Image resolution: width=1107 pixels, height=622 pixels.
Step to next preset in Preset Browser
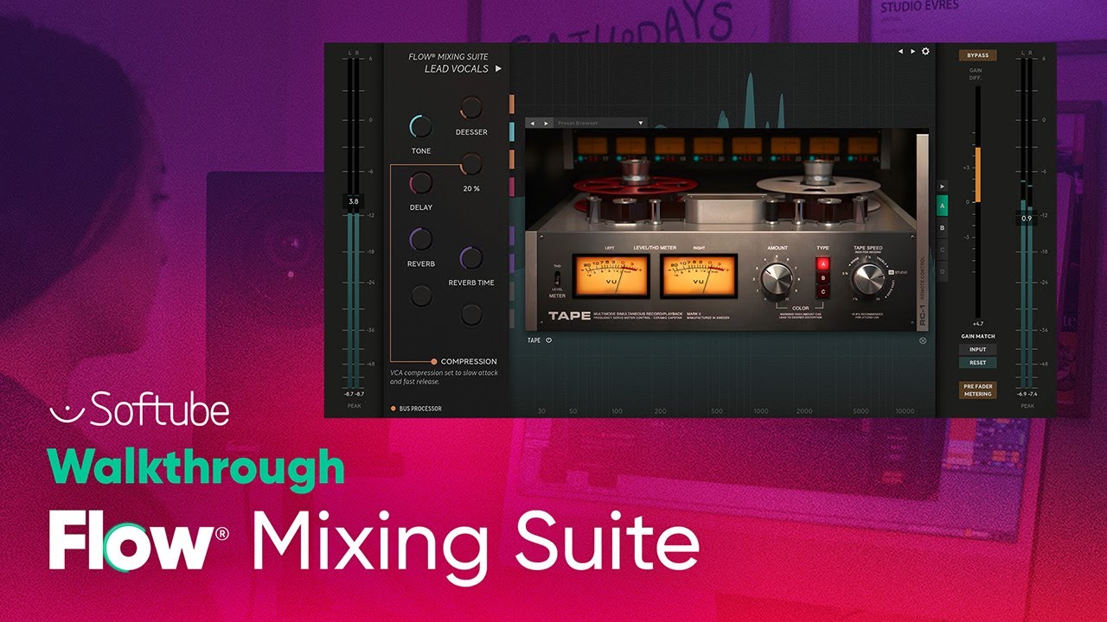545,124
